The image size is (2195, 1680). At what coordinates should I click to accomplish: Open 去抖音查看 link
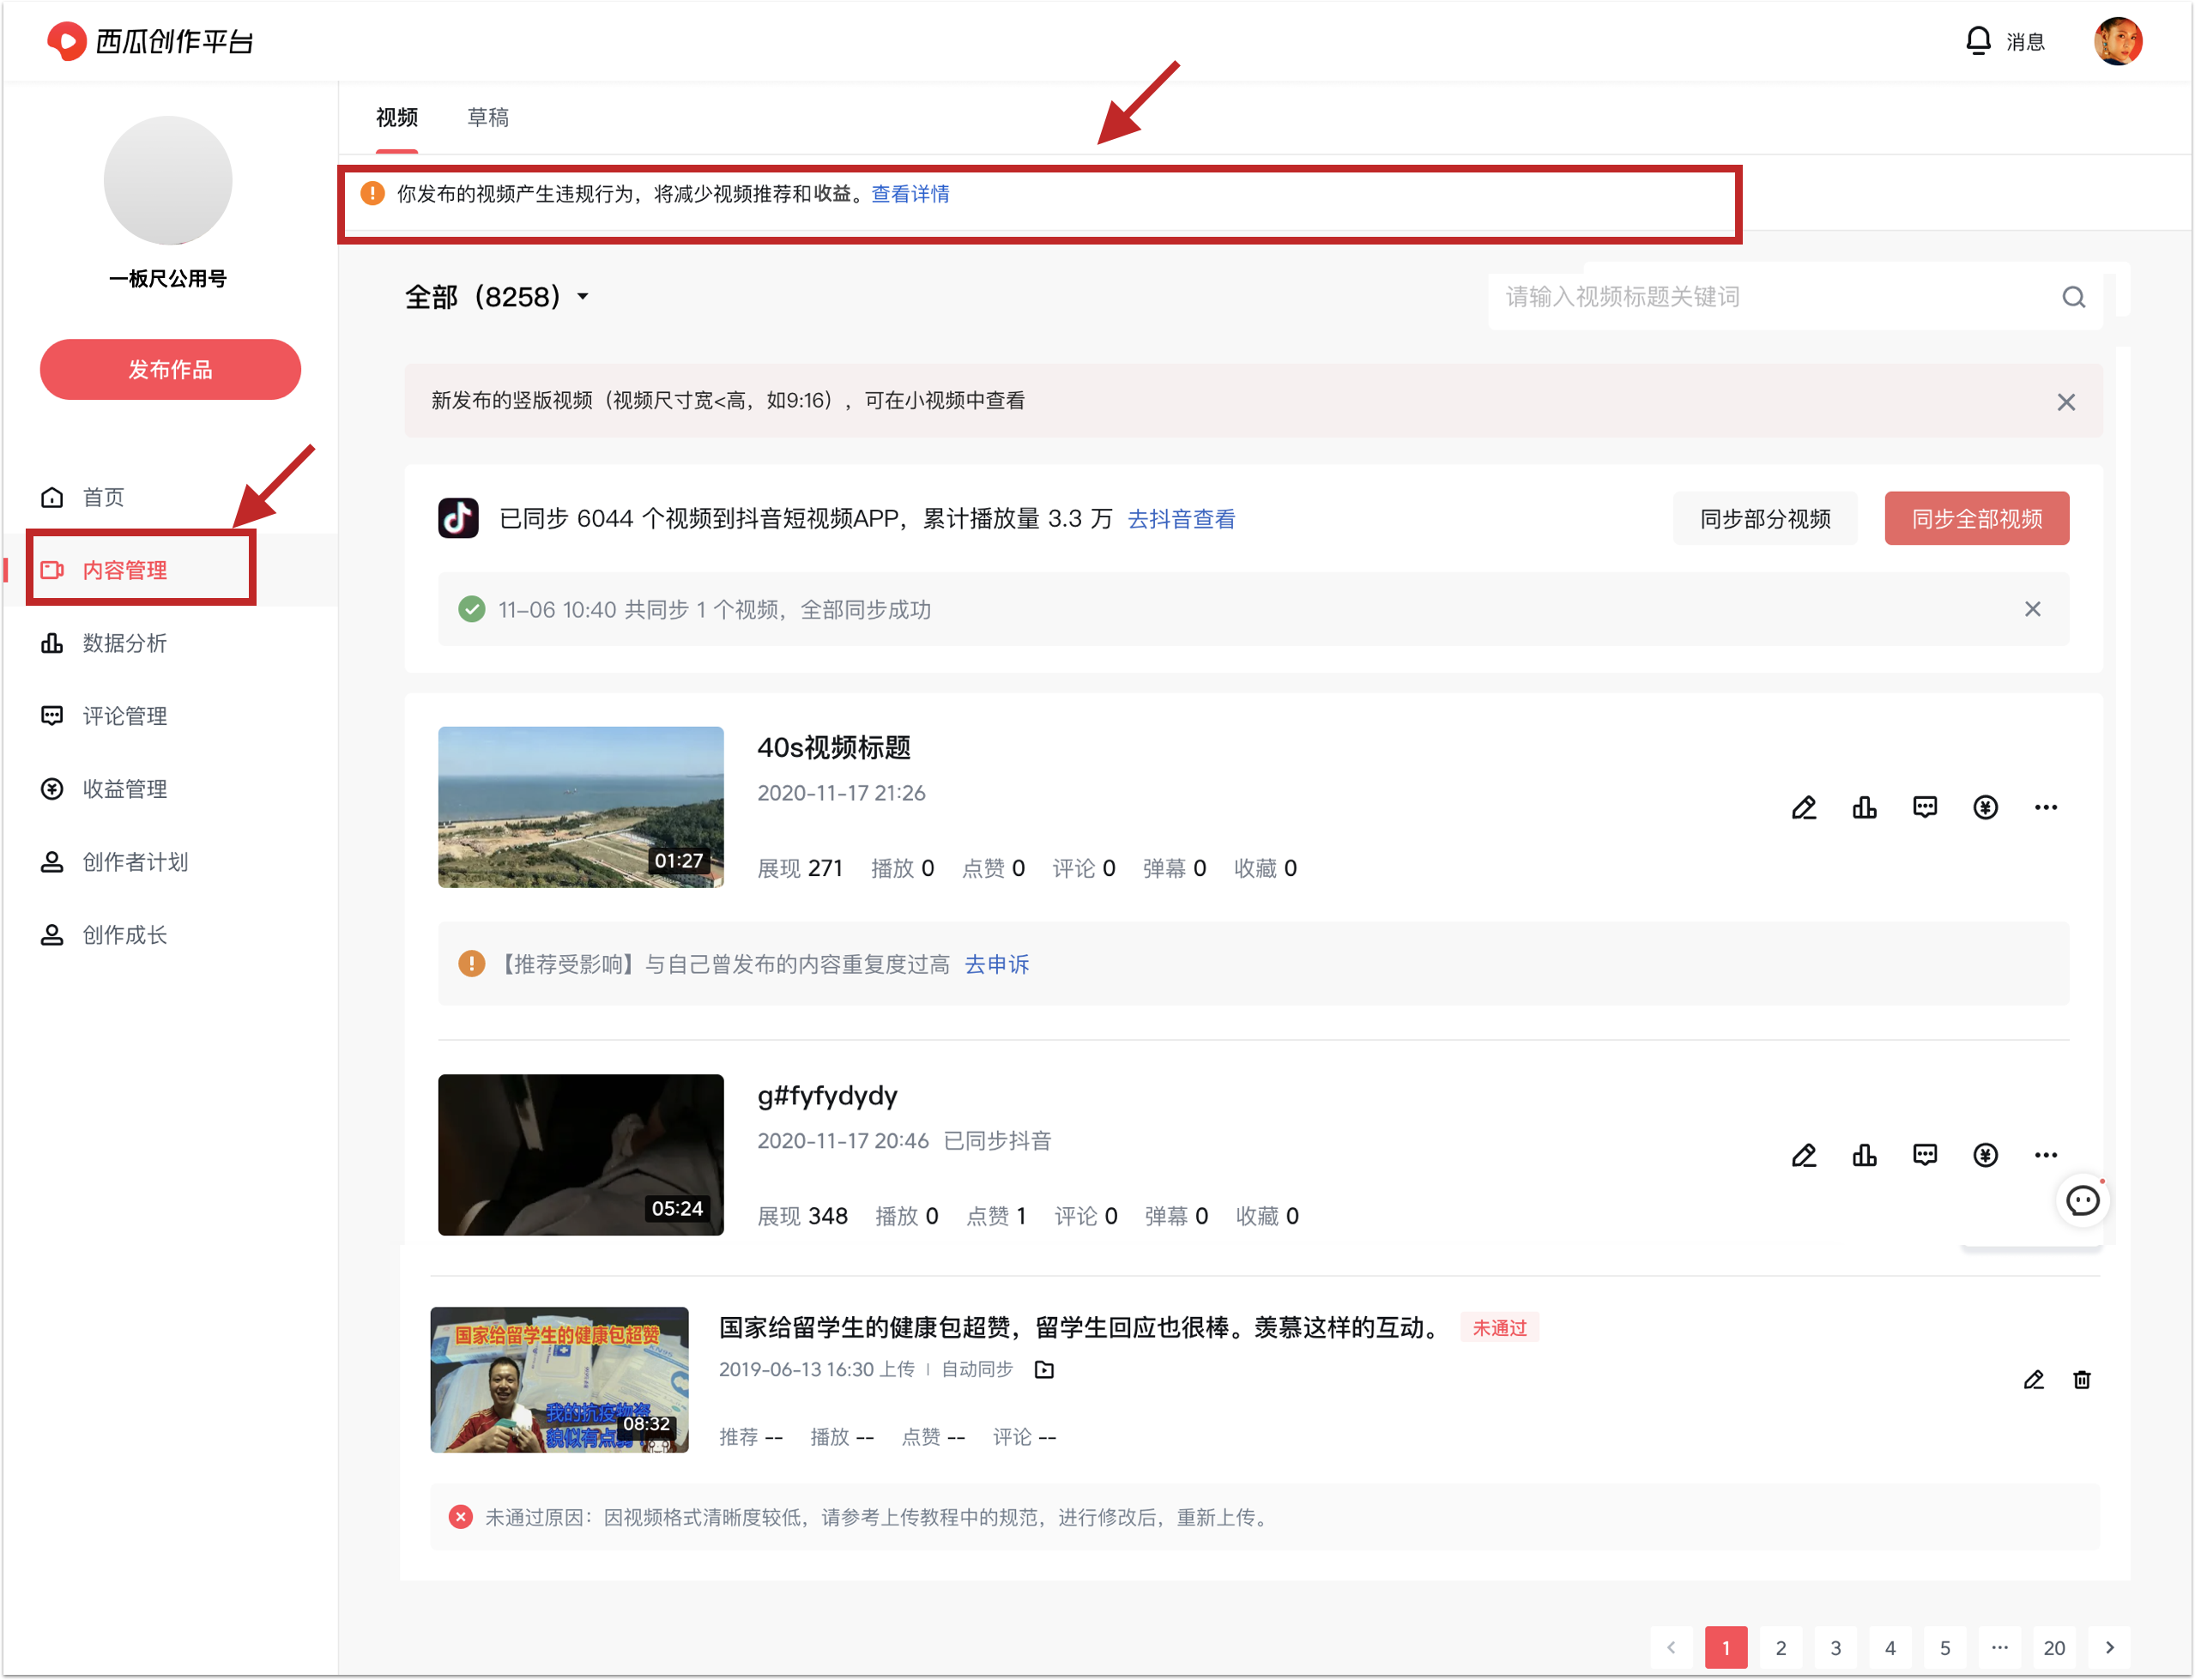tap(1181, 519)
